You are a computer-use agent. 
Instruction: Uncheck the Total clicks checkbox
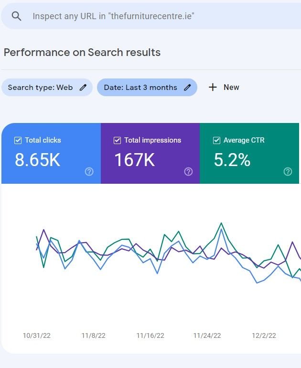coord(18,140)
